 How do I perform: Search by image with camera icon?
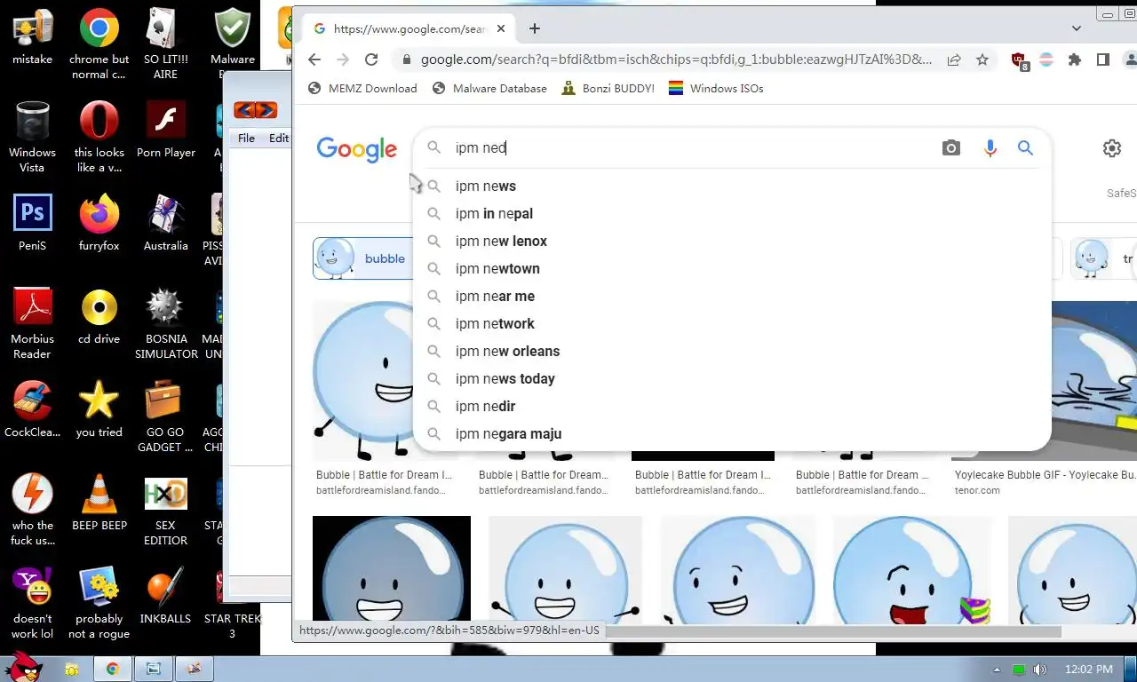(x=951, y=148)
